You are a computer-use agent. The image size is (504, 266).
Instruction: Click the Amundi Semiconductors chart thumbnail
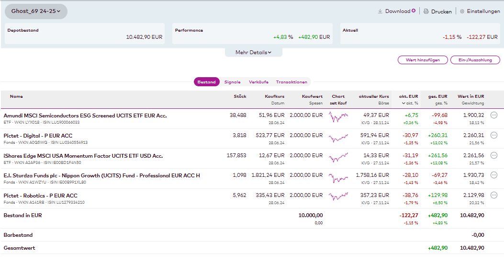click(338, 116)
